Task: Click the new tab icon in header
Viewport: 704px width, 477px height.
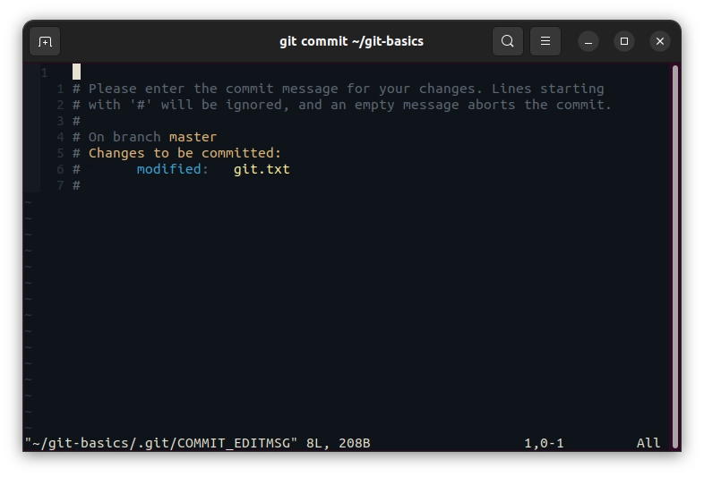Action: [x=45, y=41]
